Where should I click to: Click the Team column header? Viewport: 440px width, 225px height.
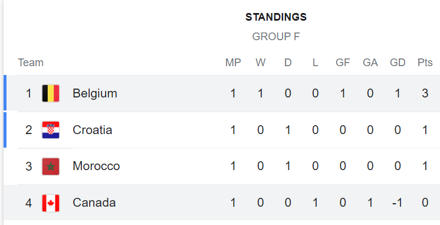point(31,63)
